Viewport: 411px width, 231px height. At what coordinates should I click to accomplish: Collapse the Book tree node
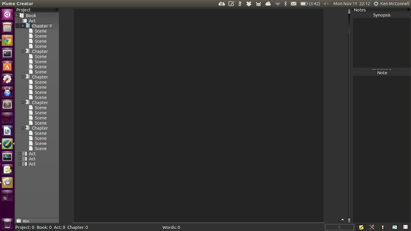click(x=17, y=15)
